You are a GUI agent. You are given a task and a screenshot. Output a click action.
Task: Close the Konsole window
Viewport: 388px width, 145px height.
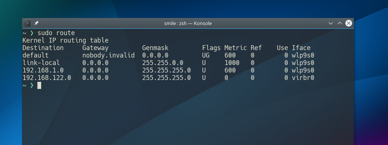349,23
